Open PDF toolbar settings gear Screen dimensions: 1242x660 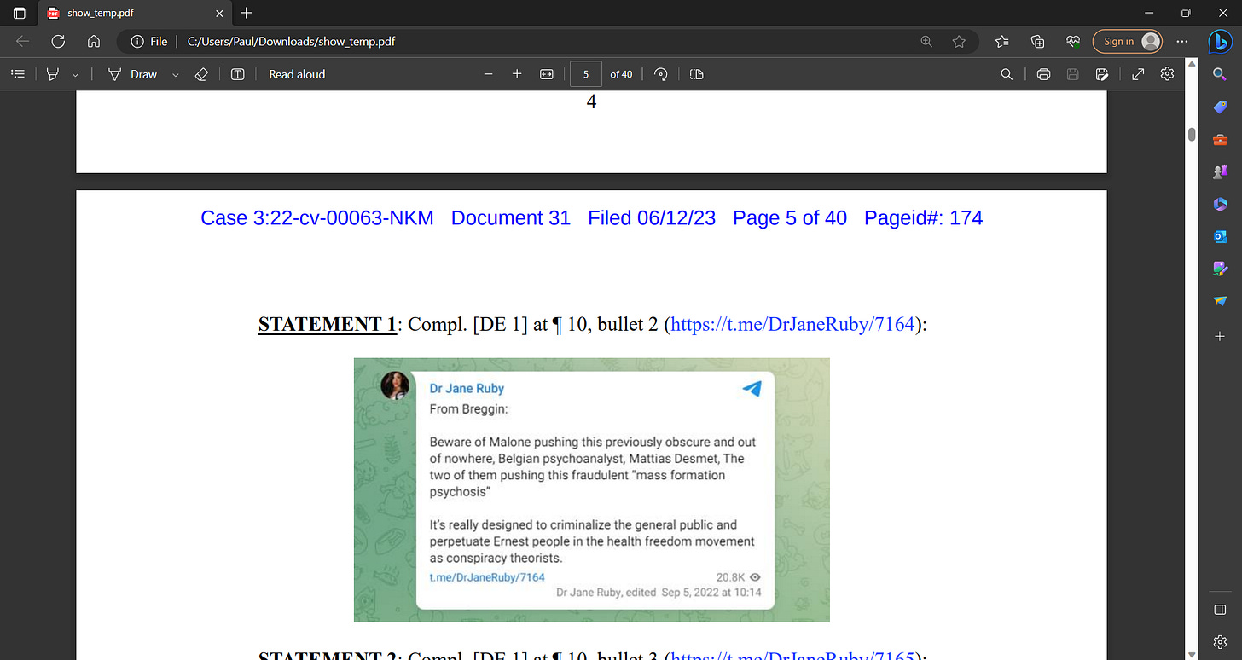1167,74
